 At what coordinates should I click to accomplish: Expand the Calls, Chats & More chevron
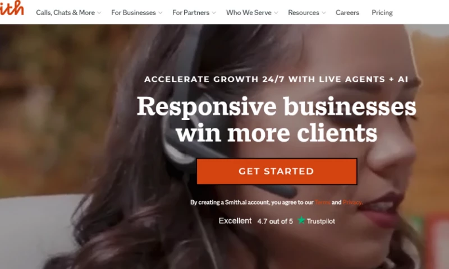[x=99, y=13]
